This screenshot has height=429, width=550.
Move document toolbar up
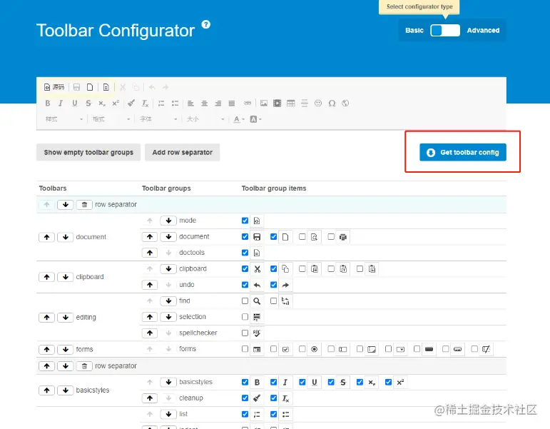[46, 237]
